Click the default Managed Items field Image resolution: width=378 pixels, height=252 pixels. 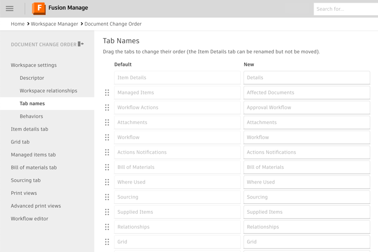[177, 92]
